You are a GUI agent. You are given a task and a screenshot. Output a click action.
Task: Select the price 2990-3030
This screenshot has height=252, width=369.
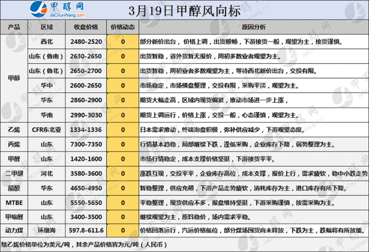(86, 115)
